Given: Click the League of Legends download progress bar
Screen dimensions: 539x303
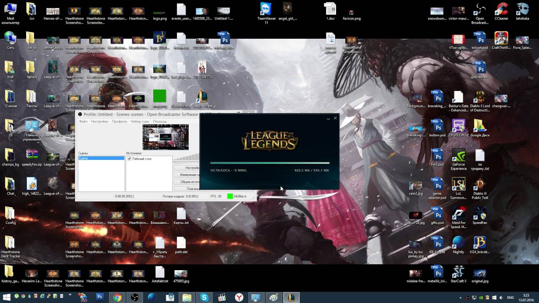Looking at the screenshot, I should [x=270, y=163].
